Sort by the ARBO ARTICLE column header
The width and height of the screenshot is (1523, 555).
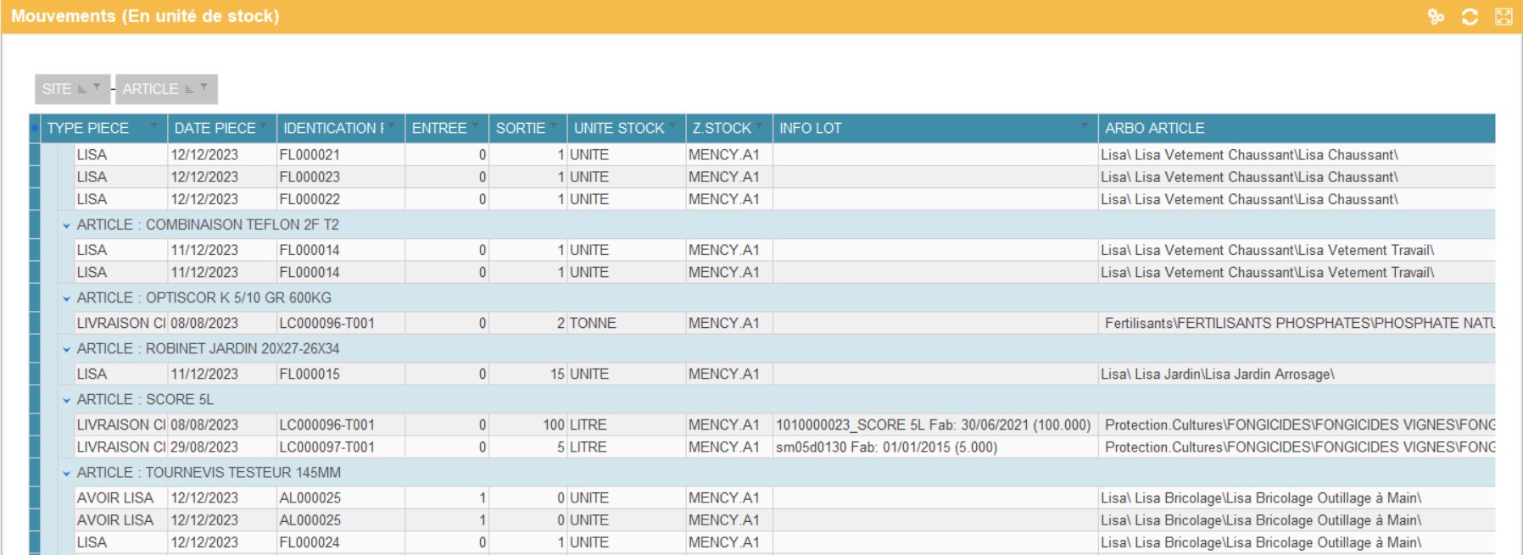[1154, 128]
